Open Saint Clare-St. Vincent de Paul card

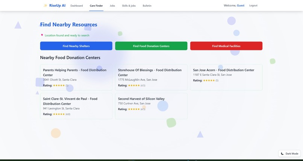point(76,106)
